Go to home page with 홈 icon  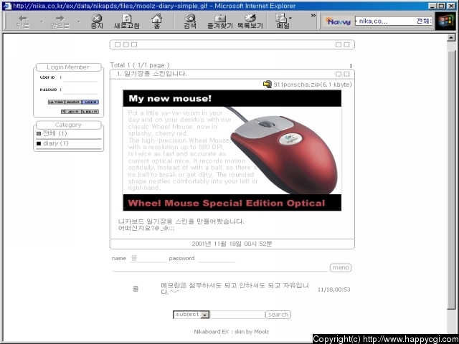click(157, 22)
